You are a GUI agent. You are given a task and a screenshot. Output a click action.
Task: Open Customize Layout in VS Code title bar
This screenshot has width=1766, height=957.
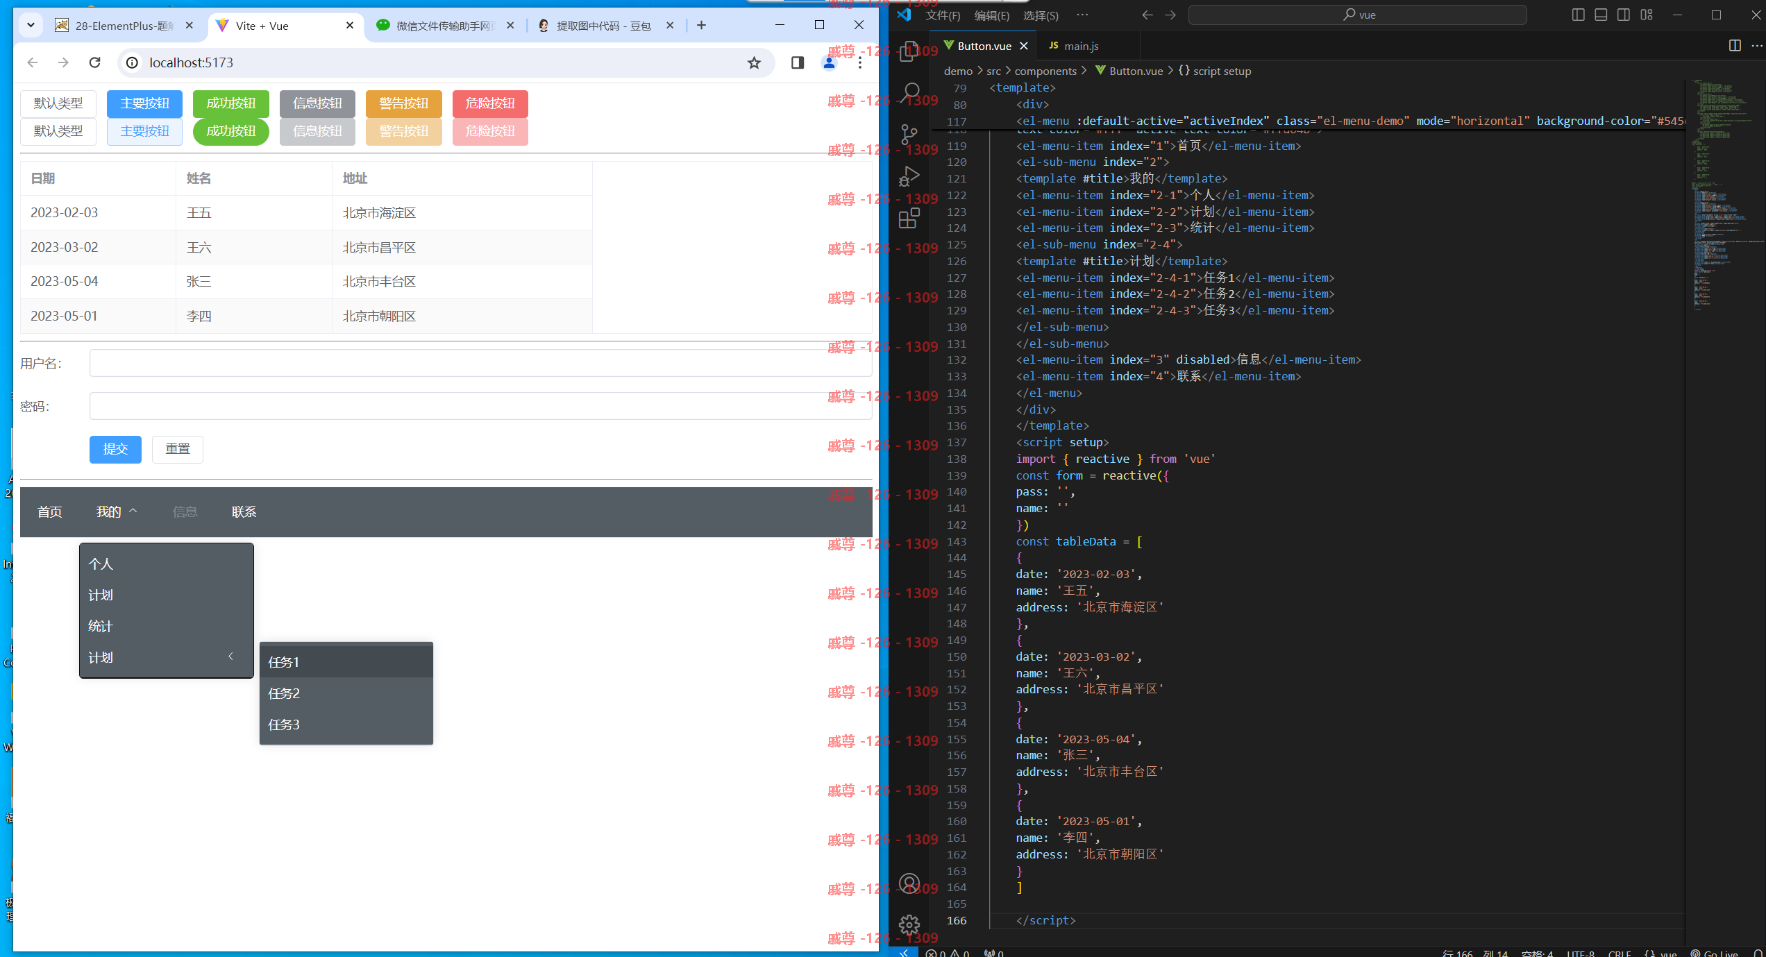point(1647,15)
